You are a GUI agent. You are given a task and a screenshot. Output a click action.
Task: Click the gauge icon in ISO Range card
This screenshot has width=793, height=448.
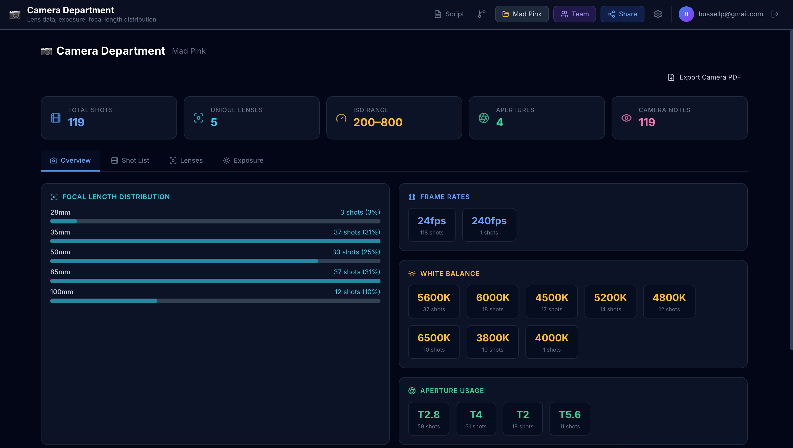point(341,118)
